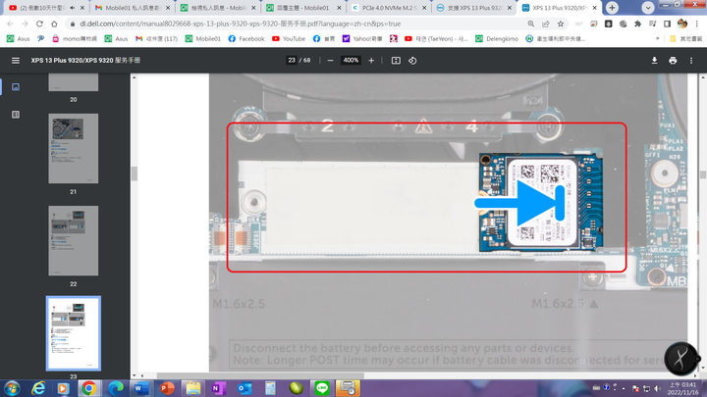707x397 pixels.
Task: Open the Gmail inbox (117) bookmark
Action: (156, 38)
